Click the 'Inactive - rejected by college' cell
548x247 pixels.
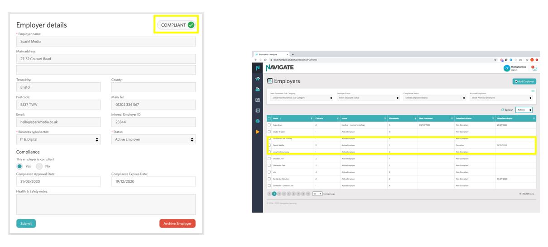353,125
